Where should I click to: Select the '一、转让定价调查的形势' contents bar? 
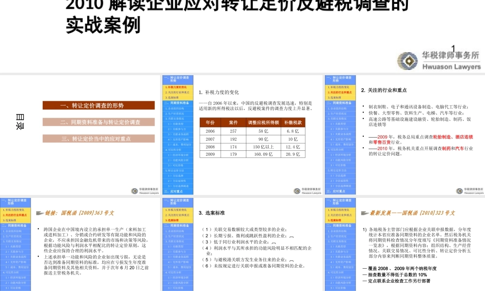click(98, 105)
